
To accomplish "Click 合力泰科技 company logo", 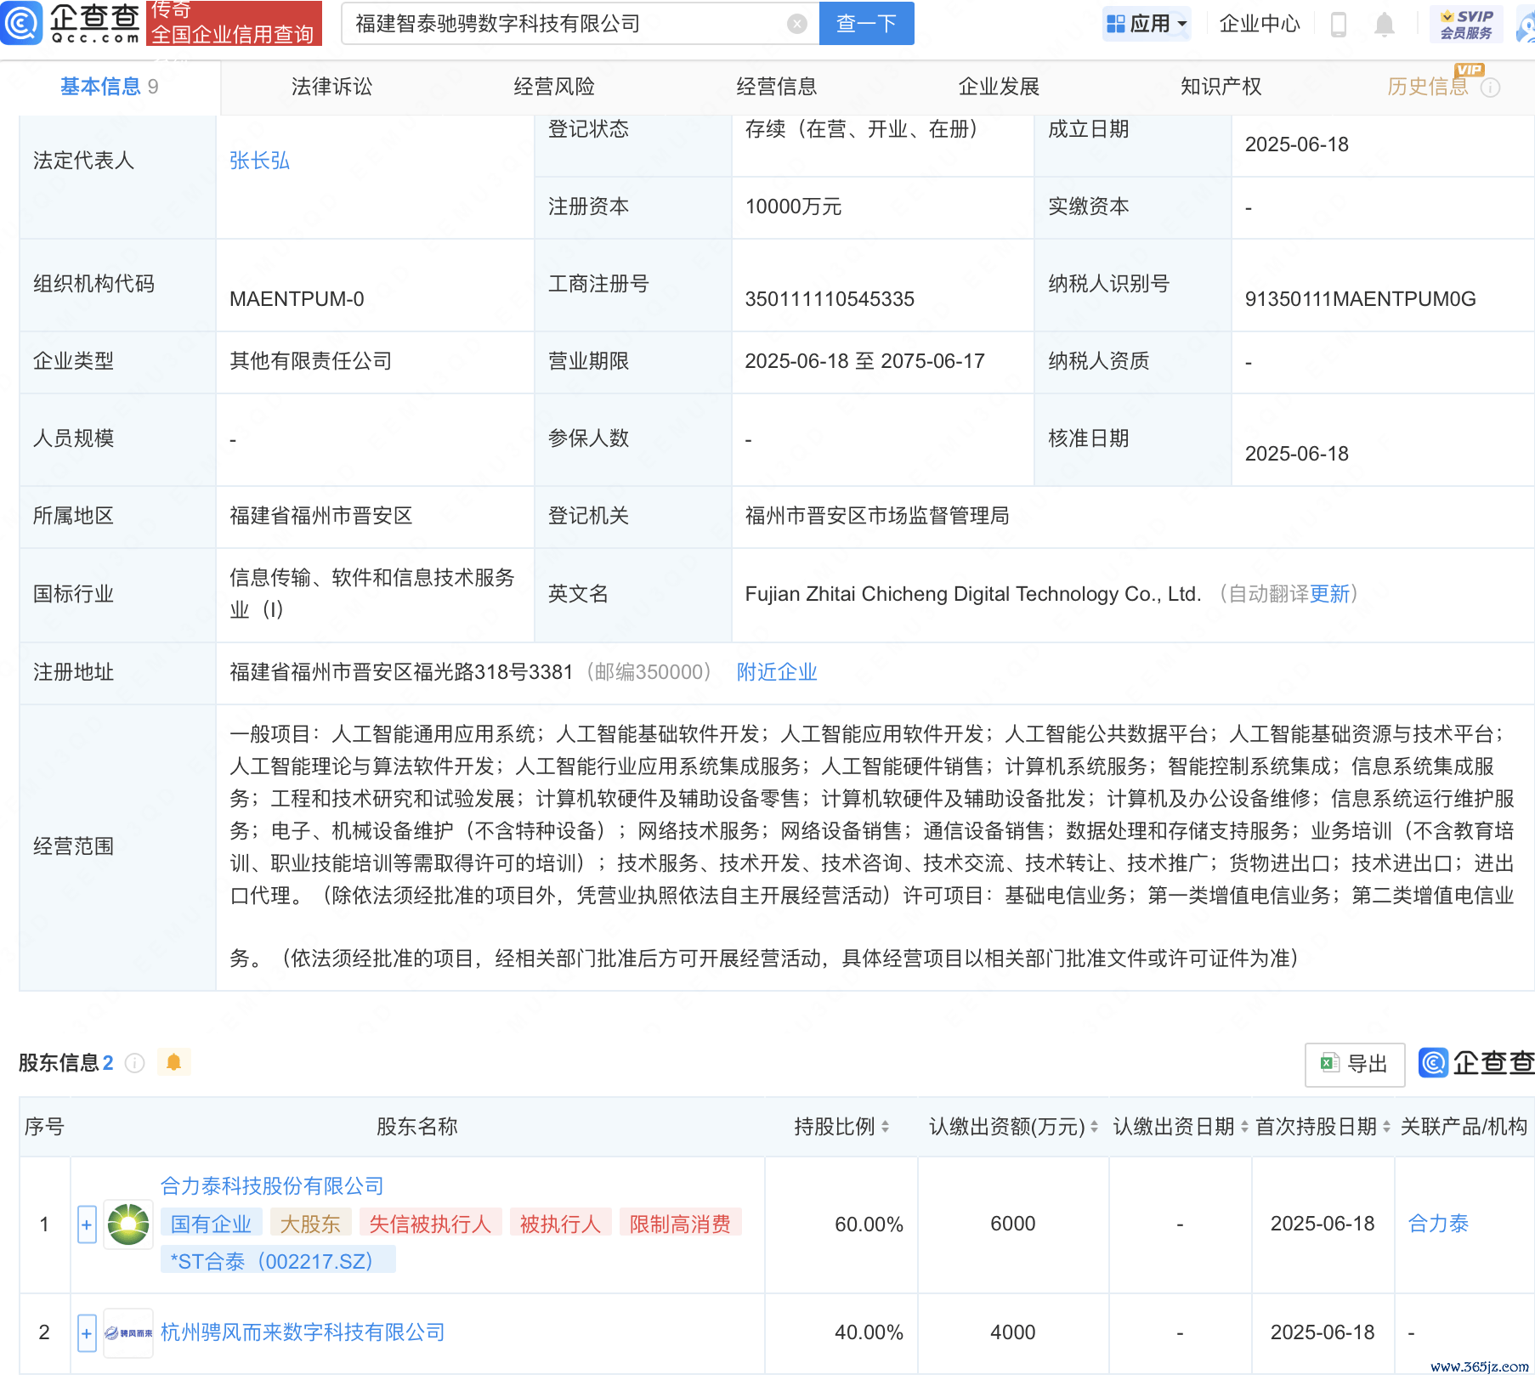I will [x=128, y=1224].
